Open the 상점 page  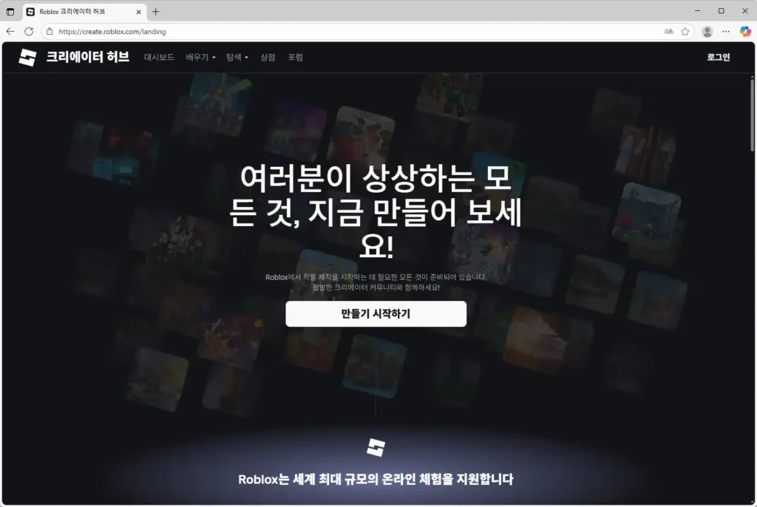[268, 57]
